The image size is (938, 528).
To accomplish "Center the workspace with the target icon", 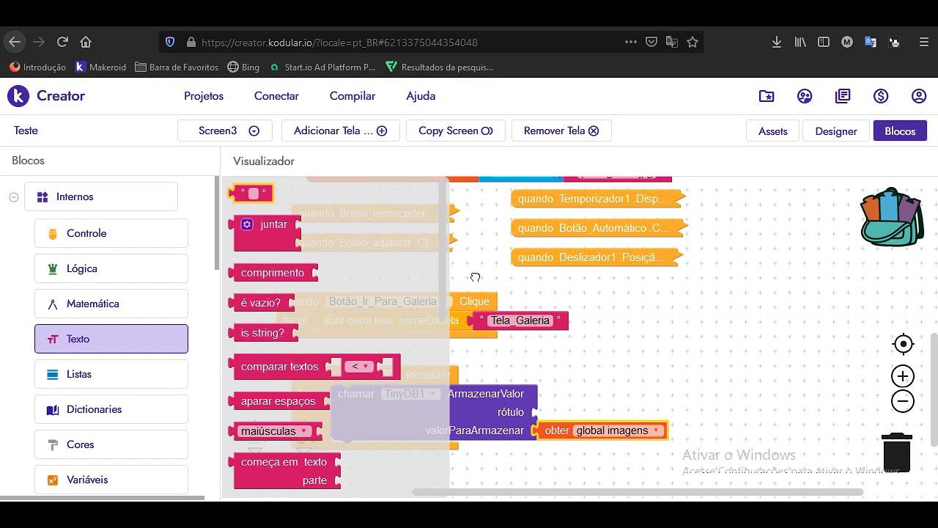I will coord(903,344).
